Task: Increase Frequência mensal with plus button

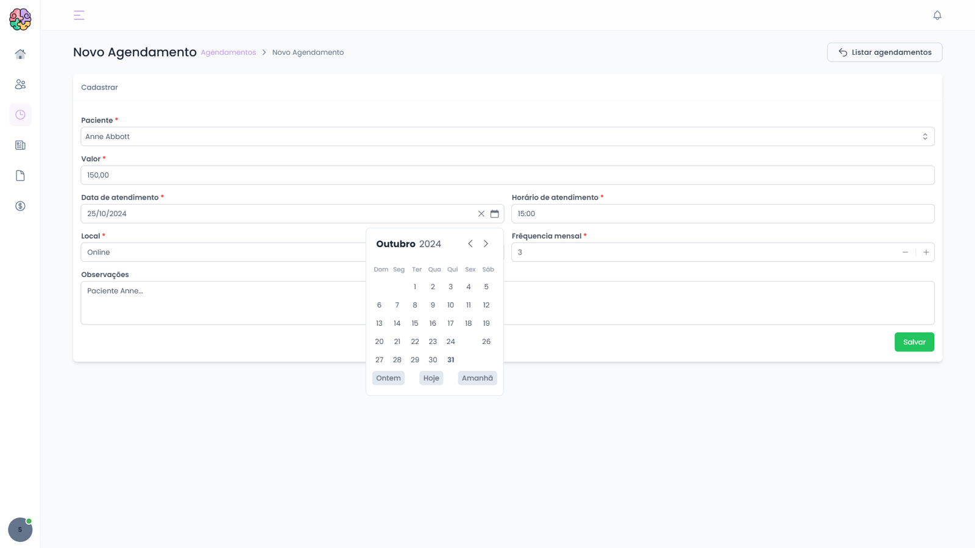Action: coord(926,252)
